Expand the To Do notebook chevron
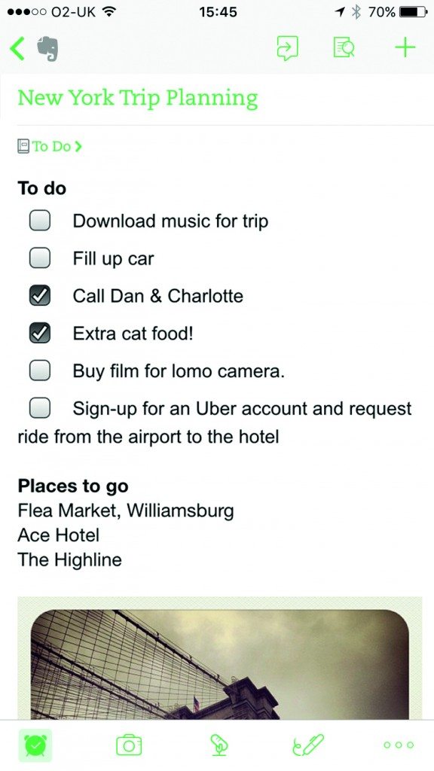 pos(78,146)
